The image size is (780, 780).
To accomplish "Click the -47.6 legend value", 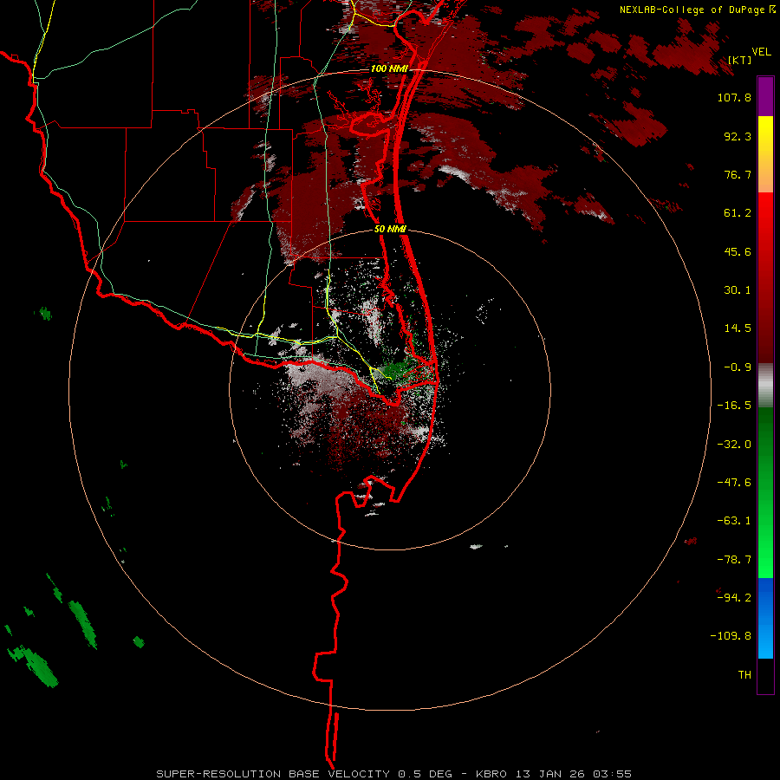I will (734, 483).
